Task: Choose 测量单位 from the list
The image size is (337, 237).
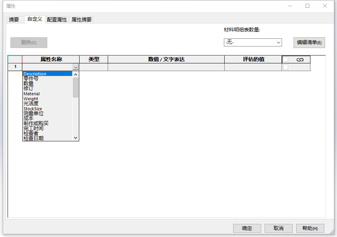Action: coord(47,114)
